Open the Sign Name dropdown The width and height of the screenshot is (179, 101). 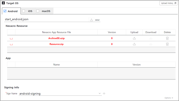click(100, 94)
